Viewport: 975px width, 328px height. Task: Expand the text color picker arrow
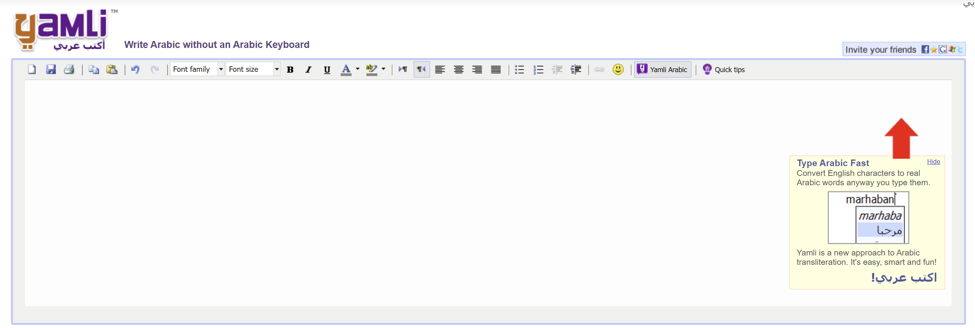click(357, 69)
